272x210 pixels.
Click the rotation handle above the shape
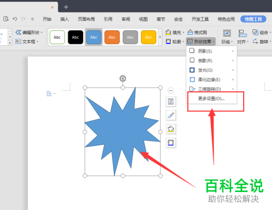coord(123,78)
